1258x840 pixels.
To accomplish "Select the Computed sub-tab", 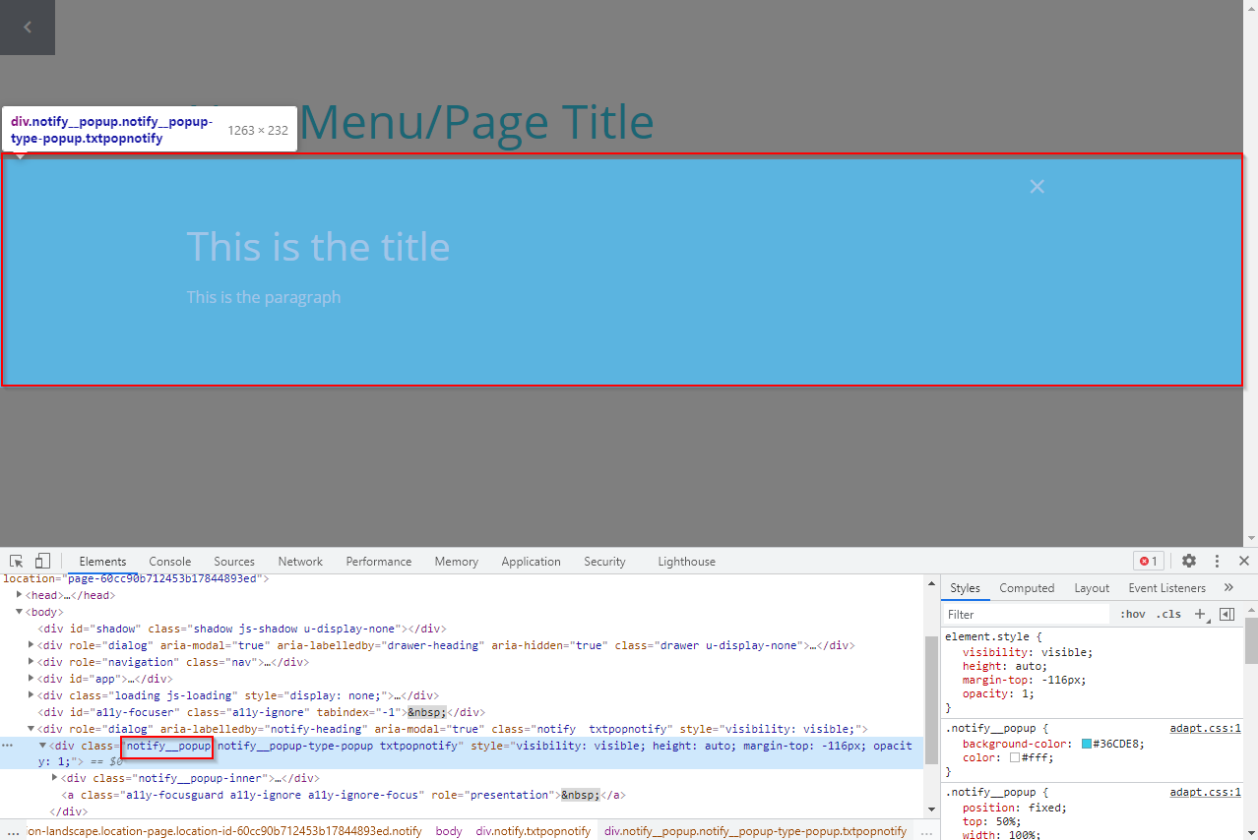I will click(x=1027, y=588).
